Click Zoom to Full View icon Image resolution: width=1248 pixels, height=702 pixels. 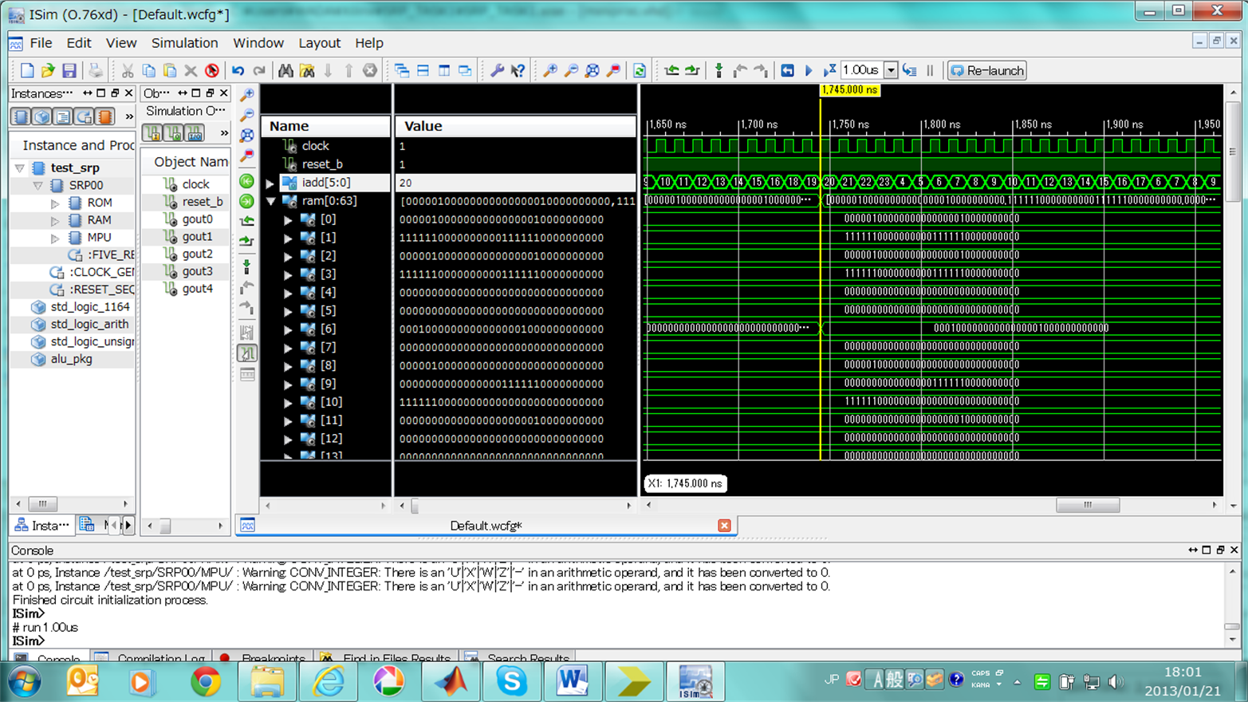[593, 71]
